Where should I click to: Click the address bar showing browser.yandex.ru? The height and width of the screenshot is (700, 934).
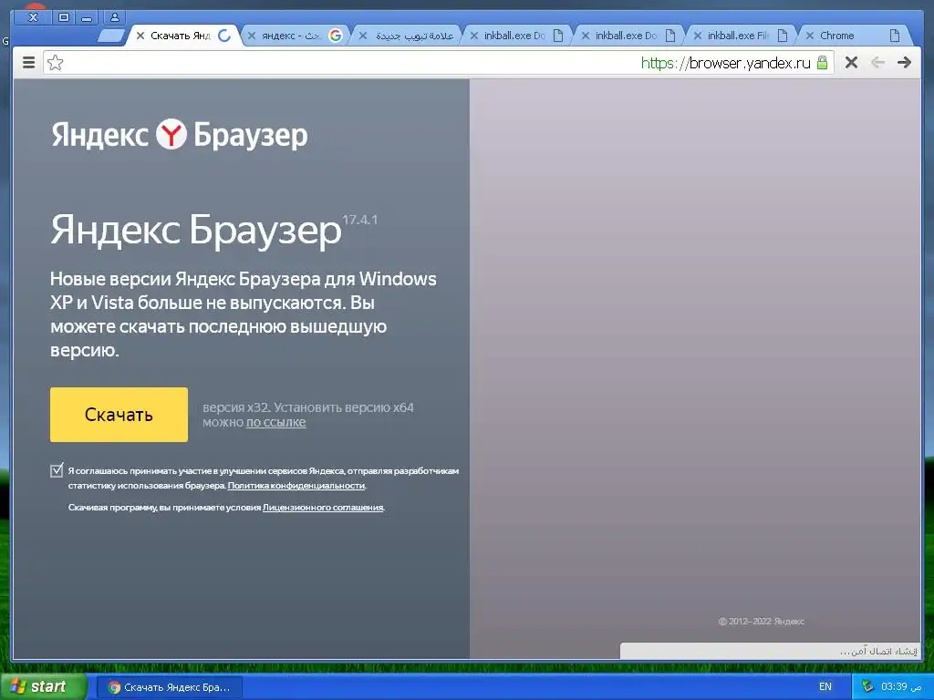[x=438, y=63]
